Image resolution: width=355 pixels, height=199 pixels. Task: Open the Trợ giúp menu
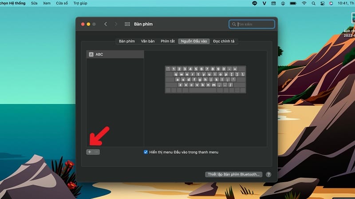(80, 3)
